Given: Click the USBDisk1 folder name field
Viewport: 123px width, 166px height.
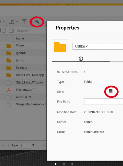Looking at the screenshot, I should [x=98, y=46].
